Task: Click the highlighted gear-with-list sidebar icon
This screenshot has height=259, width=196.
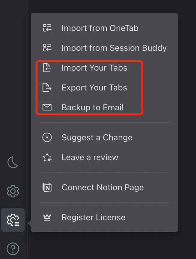Action: (x=13, y=220)
